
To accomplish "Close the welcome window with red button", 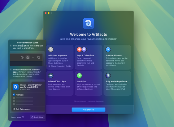I will click(x=46, y=13).
